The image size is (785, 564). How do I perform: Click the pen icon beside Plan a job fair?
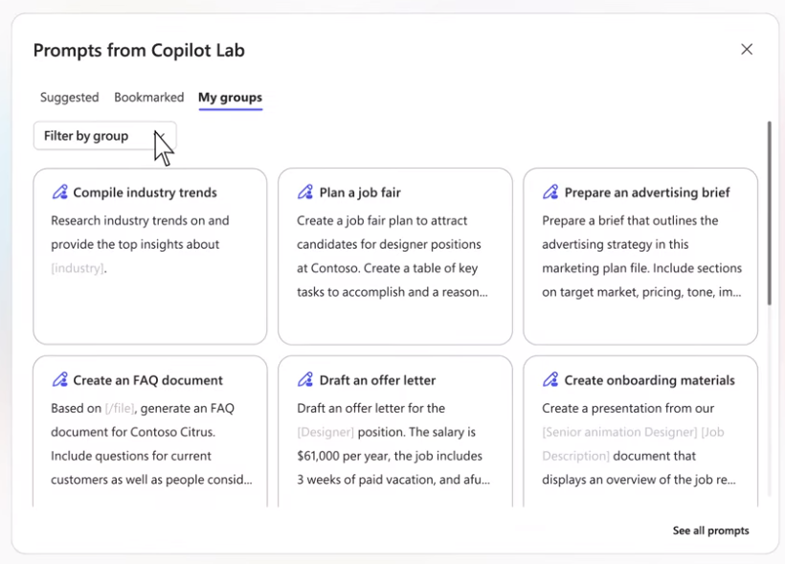[305, 192]
